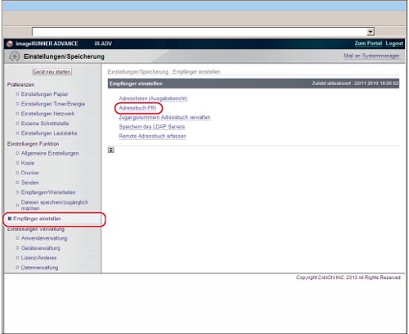Select Empfänger einstellen in the sidebar

37,219
